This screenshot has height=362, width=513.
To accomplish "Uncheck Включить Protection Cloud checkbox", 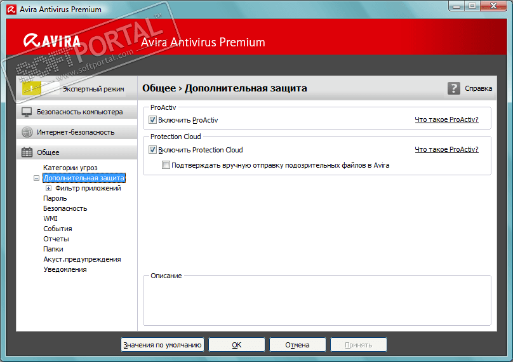I will 153,150.
